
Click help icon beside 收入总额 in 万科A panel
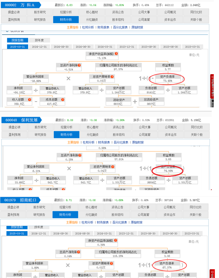click(x=30, y=100)
